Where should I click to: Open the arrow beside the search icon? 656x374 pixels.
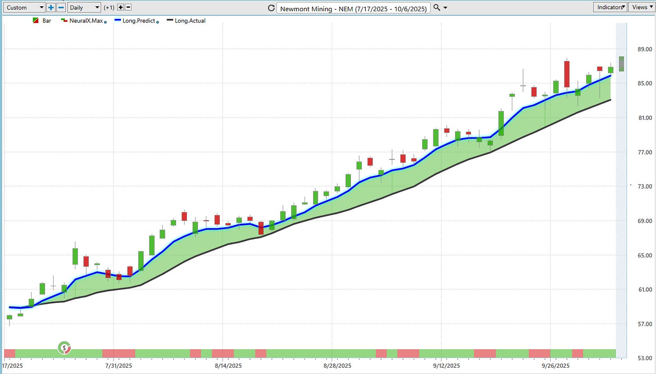coord(446,8)
